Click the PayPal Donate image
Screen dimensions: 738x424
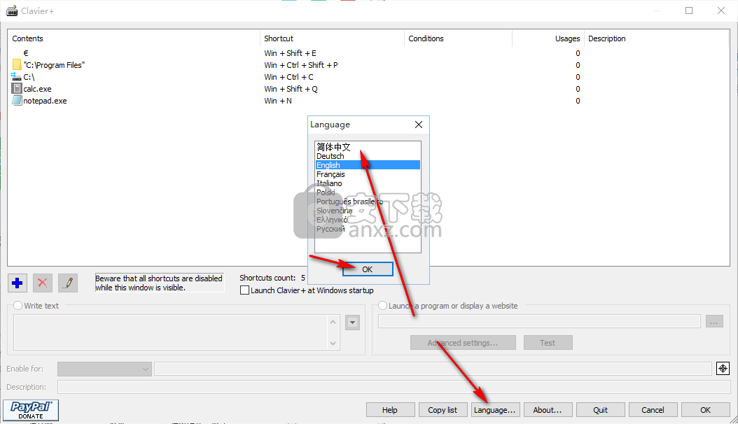(31, 410)
